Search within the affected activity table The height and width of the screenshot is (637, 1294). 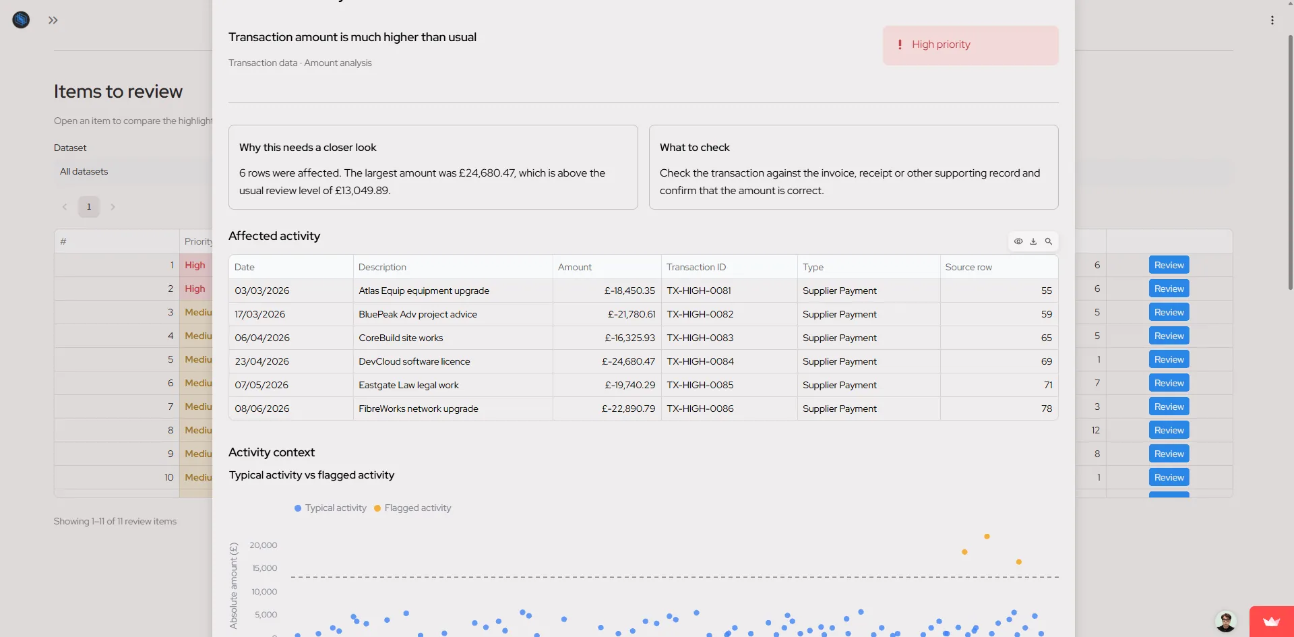click(1049, 241)
